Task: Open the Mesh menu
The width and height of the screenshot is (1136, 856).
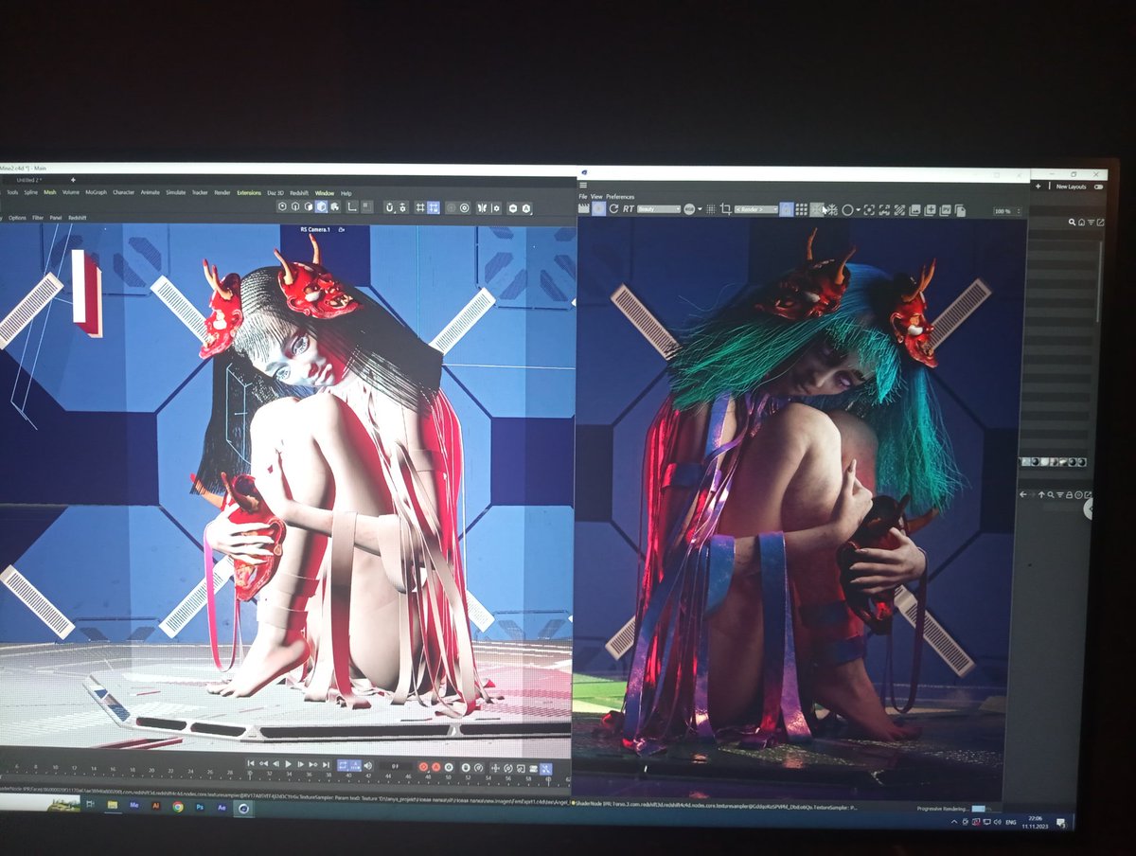Action: click(x=50, y=192)
